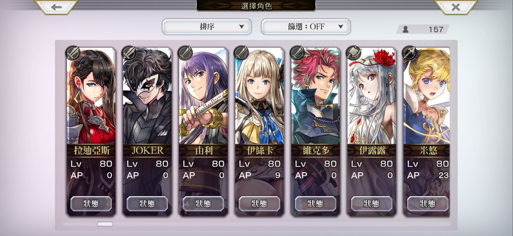This screenshot has height=236, width=513.
Task: Close the character selection screen
Action: [x=456, y=7]
